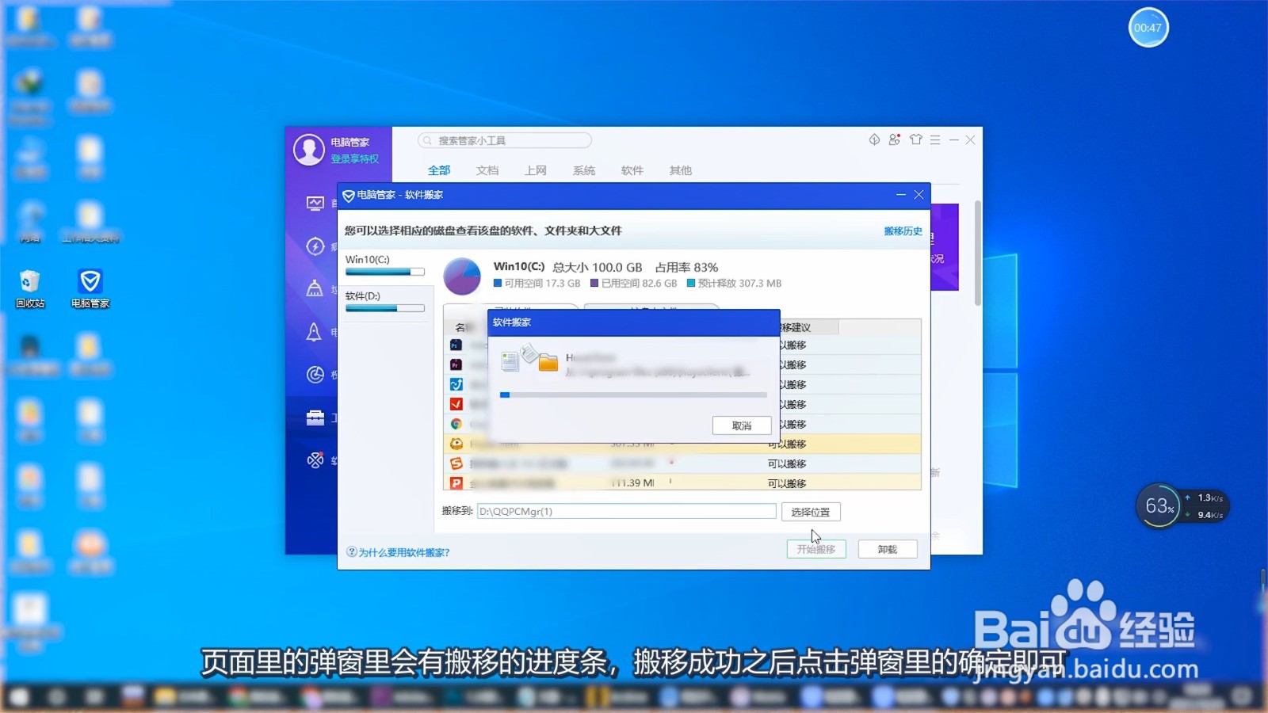
Task: Cancel the move with 取消 button
Action: tap(742, 425)
